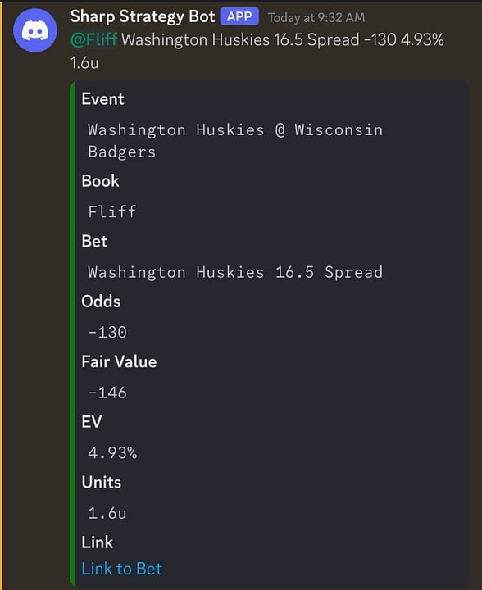Screen dimensions: 482x590
Task: Select the Washington Huskies @ Wisconsin Badgers text
Action: click(x=235, y=141)
